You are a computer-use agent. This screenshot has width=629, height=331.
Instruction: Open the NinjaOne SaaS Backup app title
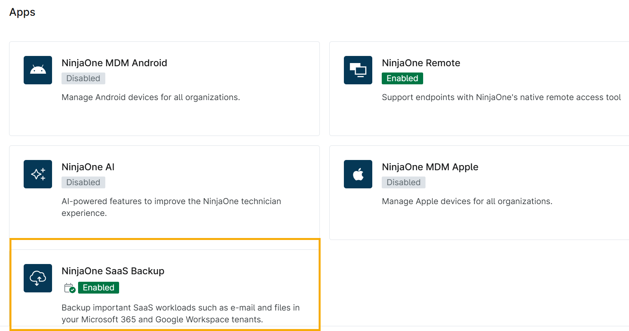113,271
